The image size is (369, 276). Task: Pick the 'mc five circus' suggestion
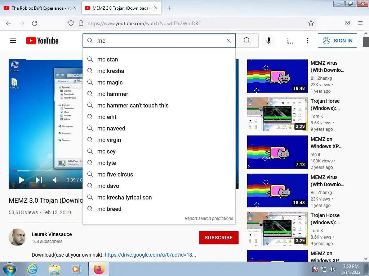click(159, 174)
